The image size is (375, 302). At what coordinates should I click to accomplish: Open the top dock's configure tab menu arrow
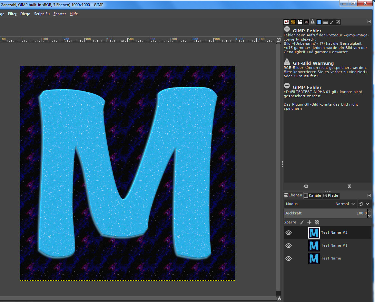pos(369,22)
